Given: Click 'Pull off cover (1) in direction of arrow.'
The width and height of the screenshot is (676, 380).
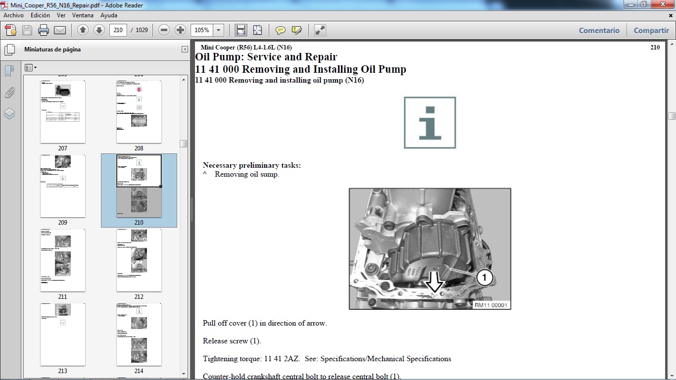Looking at the screenshot, I should 265,323.
